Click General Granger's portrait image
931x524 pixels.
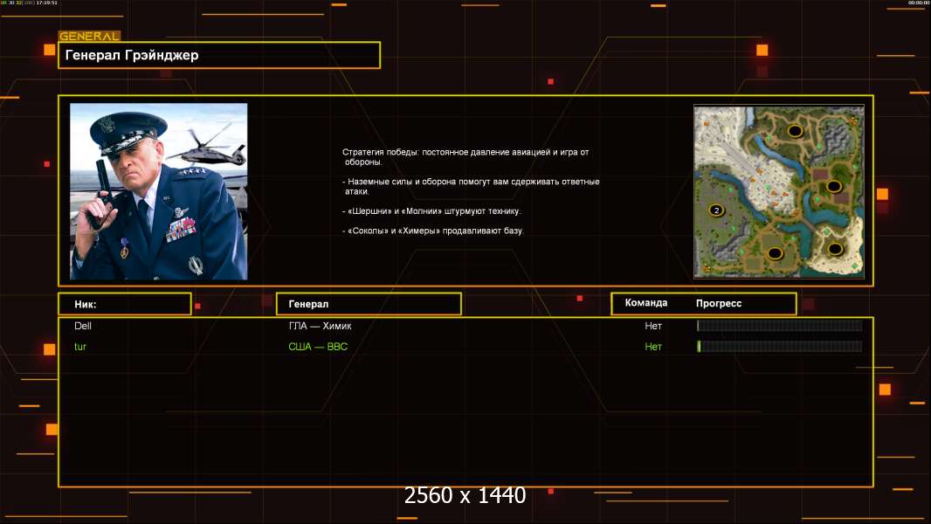pos(158,191)
